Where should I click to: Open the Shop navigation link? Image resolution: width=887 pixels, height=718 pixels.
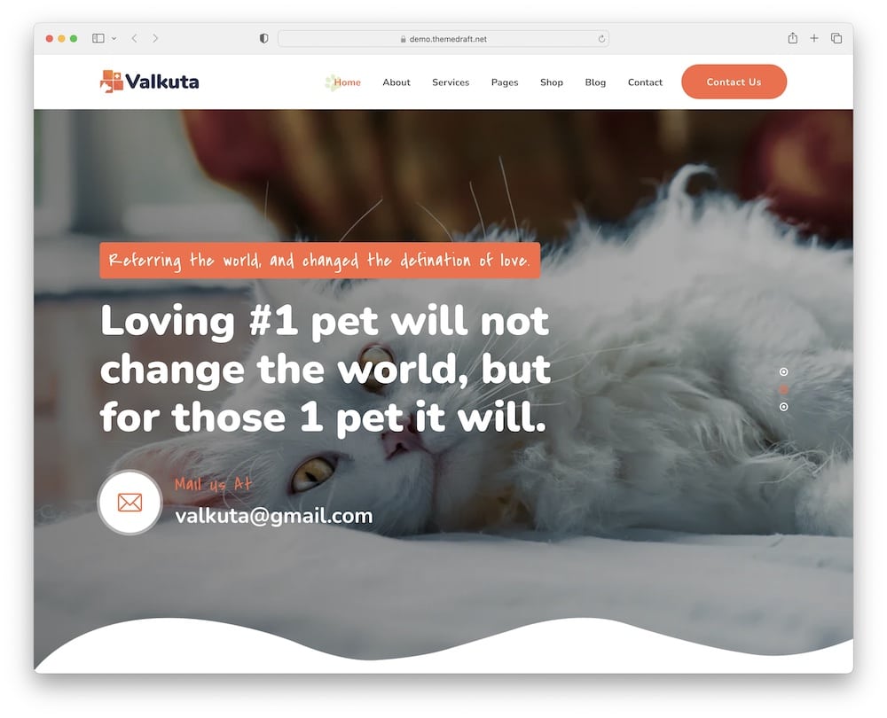pos(552,82)
